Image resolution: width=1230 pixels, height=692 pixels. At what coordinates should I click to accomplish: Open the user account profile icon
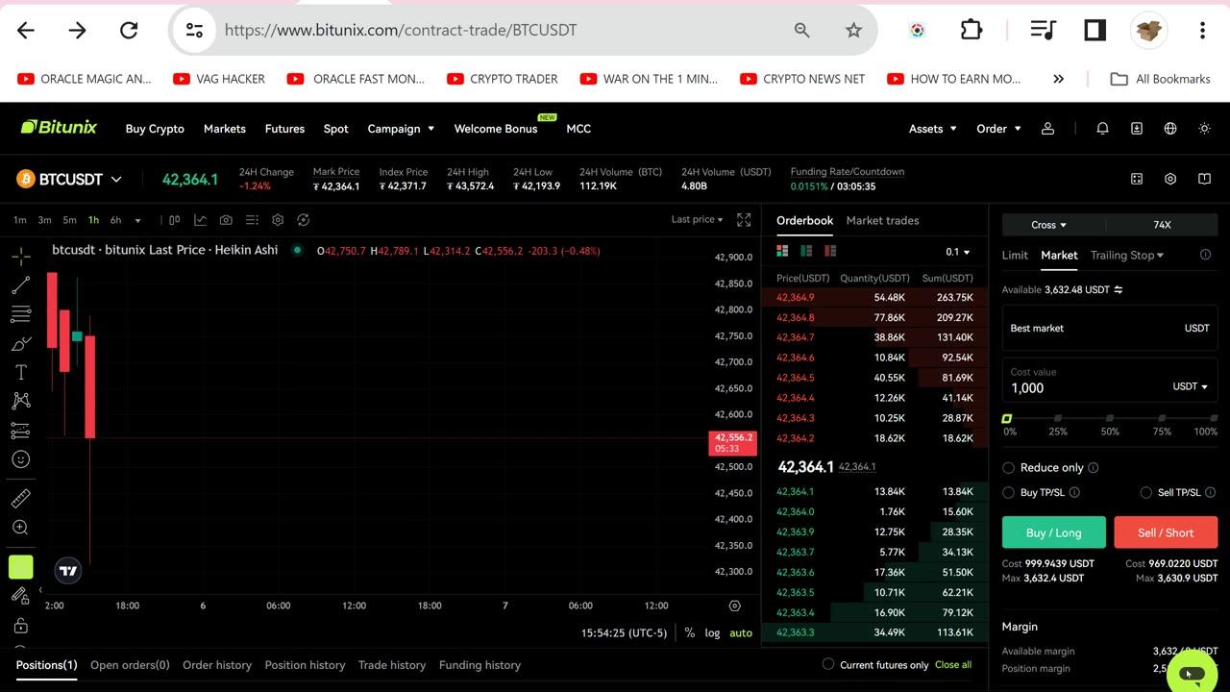click(1048, 128)
